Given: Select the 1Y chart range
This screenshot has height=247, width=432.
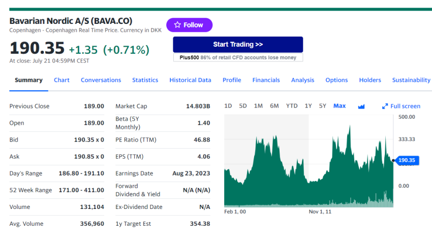Looking at the screenshot, I should (308, 106).
